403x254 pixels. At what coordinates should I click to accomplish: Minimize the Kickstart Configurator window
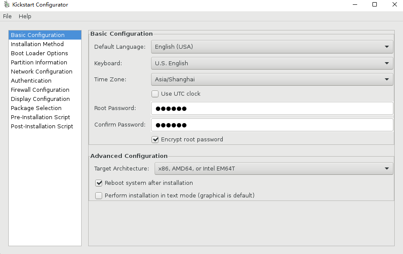coord(355,5)
